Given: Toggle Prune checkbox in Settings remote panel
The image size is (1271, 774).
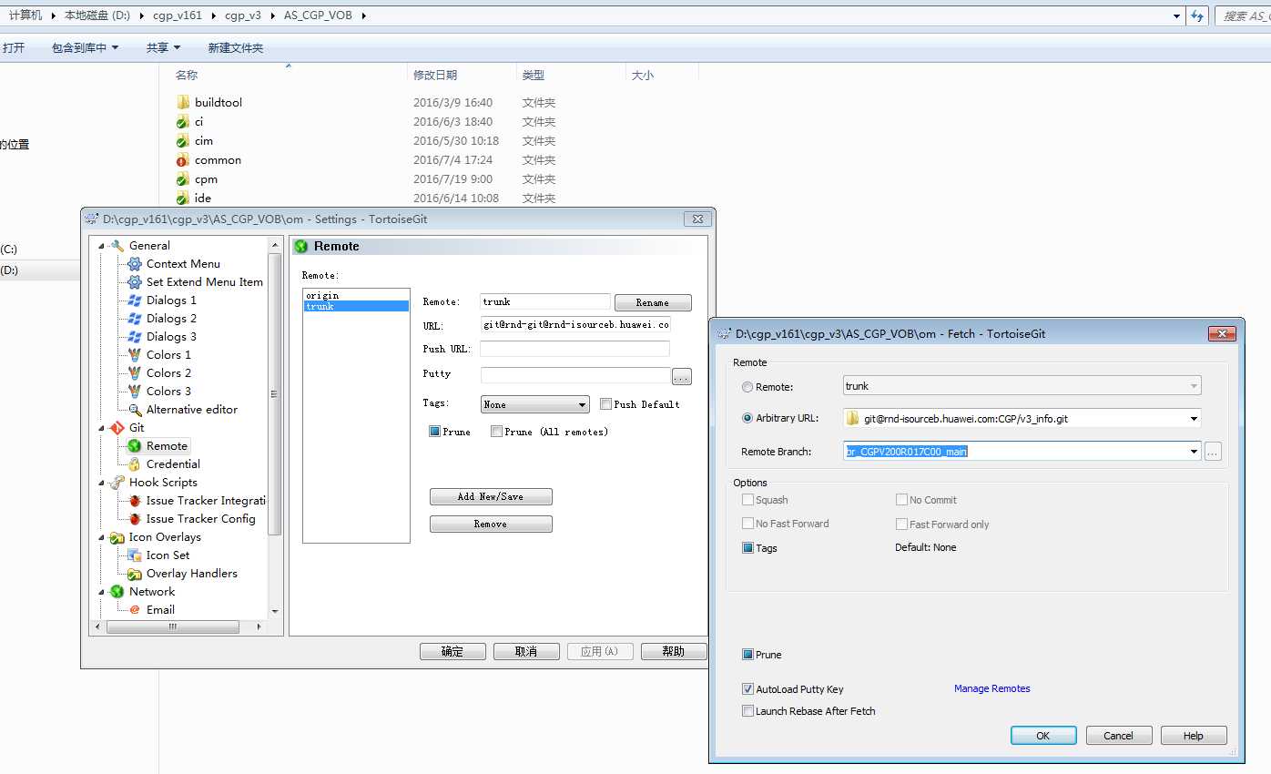Looking at the screenshot, I should coord(434,432).
